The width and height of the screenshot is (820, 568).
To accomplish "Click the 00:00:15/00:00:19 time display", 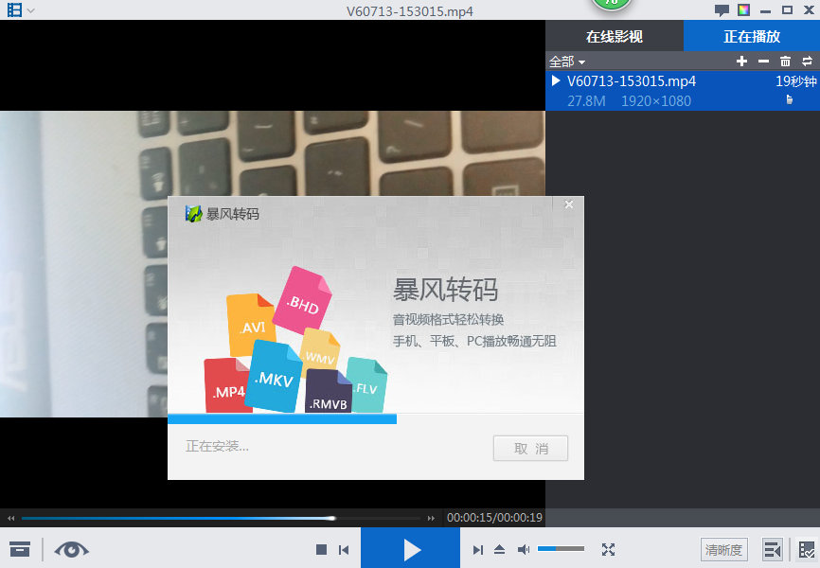I will point(494,518).
